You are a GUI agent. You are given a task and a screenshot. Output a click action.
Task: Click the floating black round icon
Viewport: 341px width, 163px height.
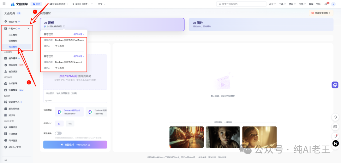click(336, 143)
